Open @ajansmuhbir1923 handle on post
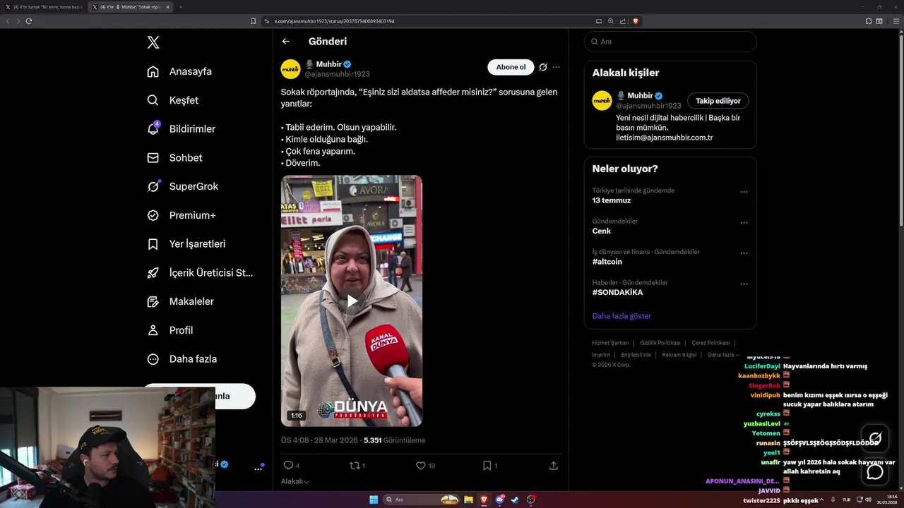904x508 pixels. pyautogui.click(x=337, y=74)
